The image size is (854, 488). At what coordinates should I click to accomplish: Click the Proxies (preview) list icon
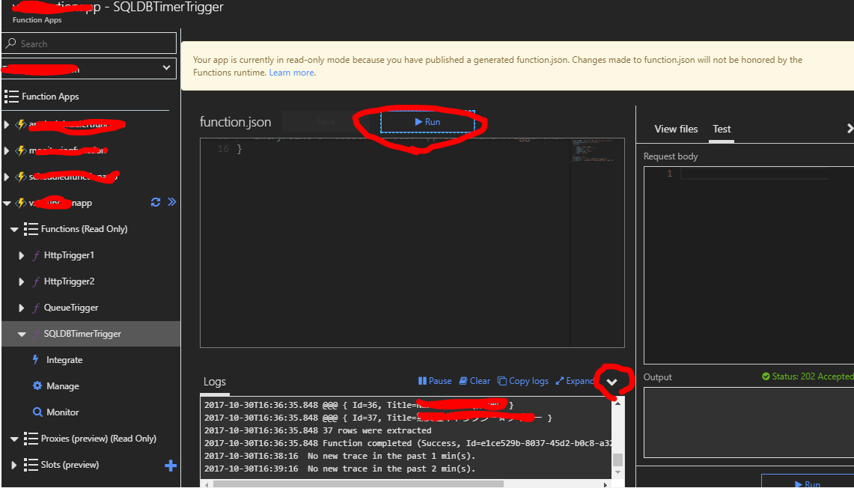31,439
